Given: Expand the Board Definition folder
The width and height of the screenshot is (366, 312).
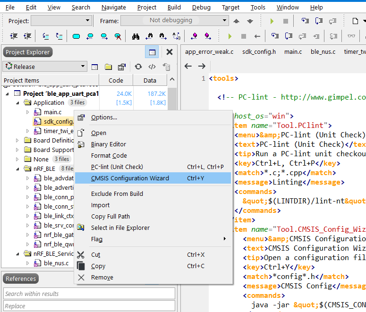Looking at the screenshot, I should [x=17, y=140].
